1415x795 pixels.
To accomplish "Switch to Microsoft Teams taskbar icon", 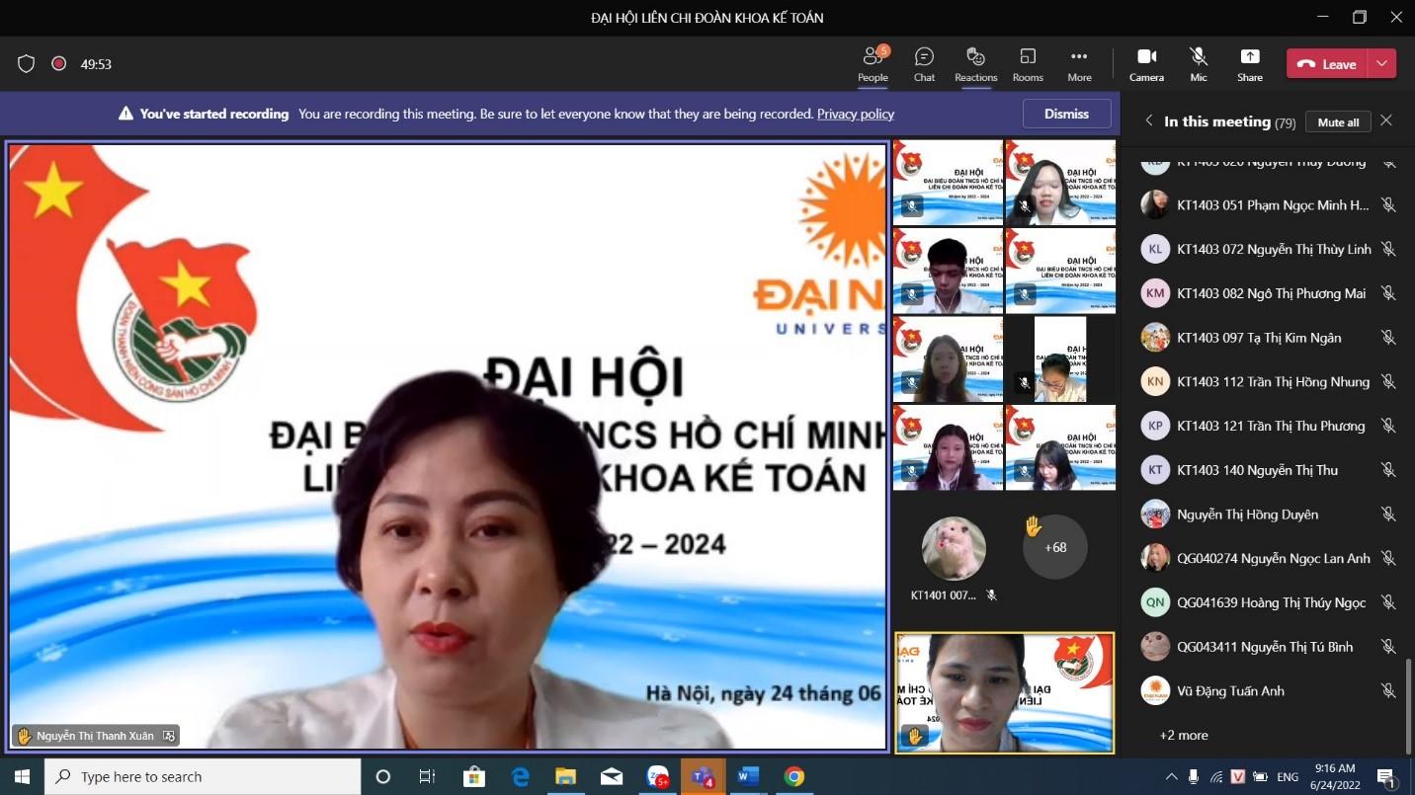I will [703, 776].
